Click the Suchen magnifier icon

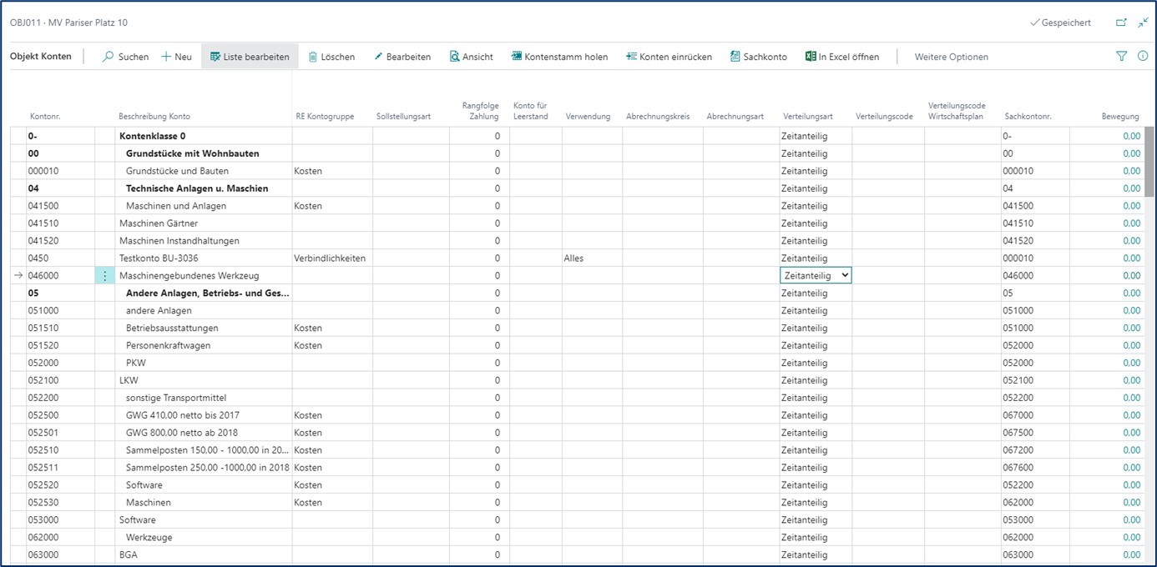pyautogui.click(x=109, y=57)
